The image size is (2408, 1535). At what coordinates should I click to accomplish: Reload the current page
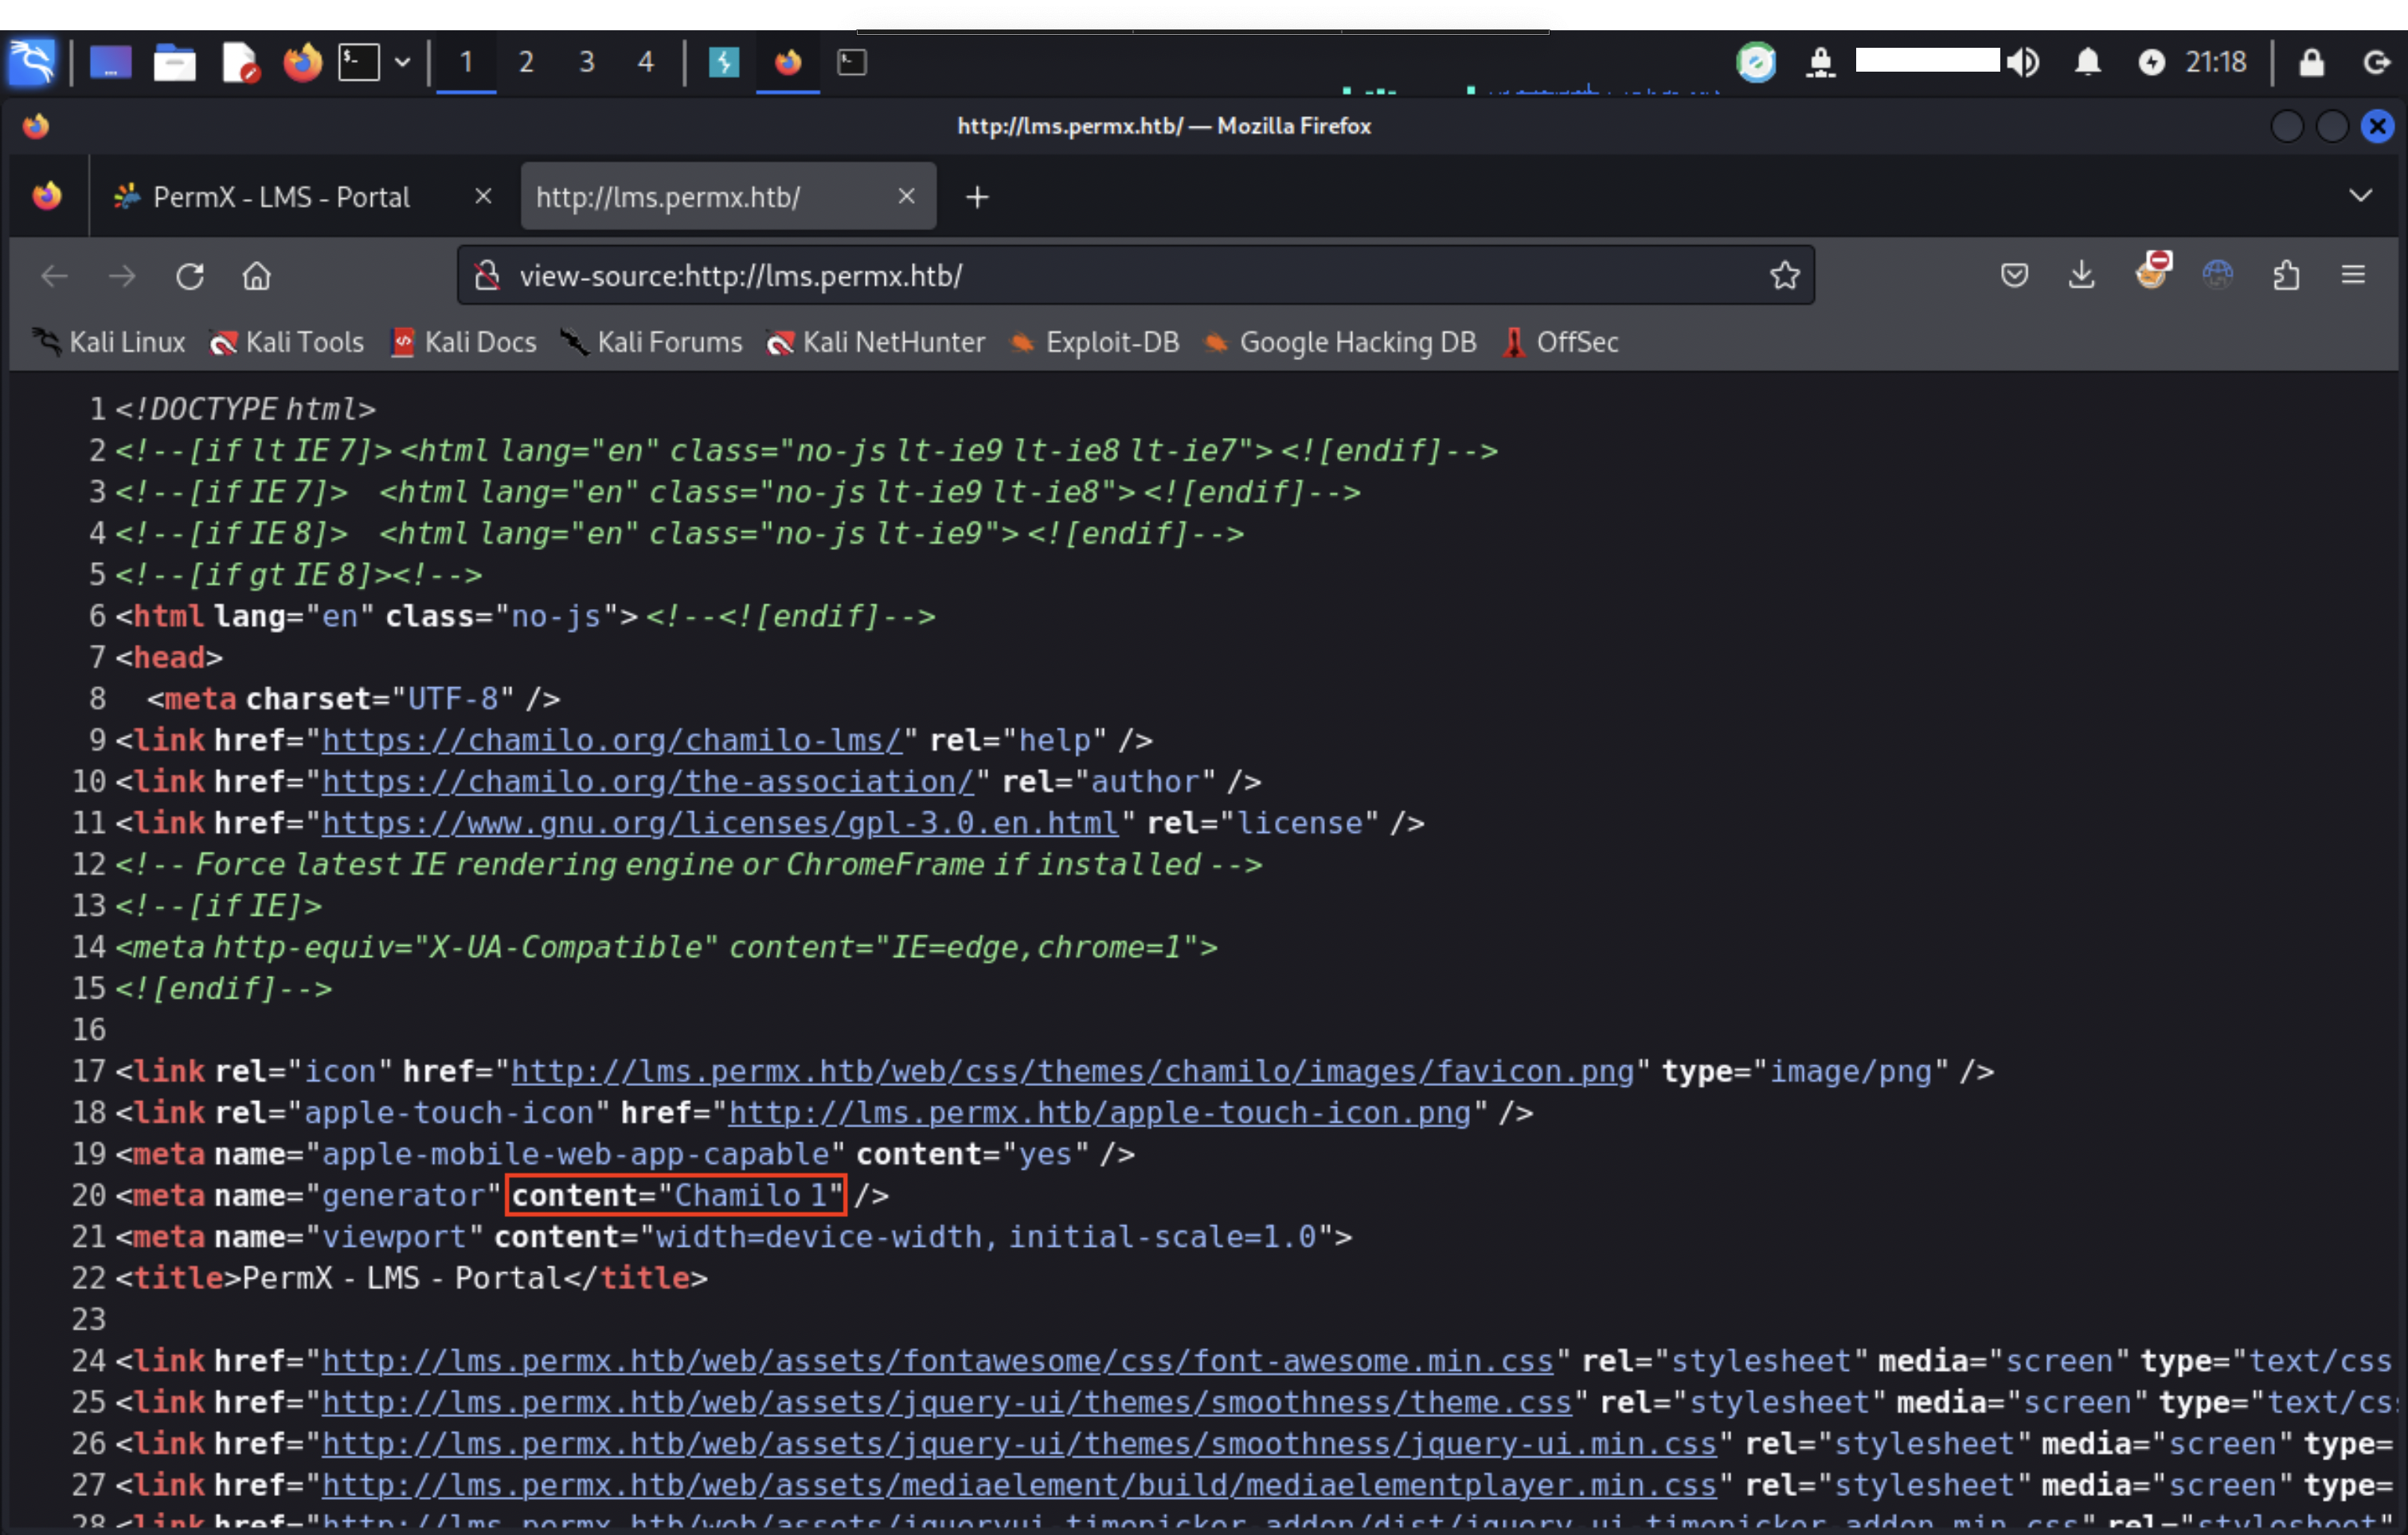(x=190, y=276)
